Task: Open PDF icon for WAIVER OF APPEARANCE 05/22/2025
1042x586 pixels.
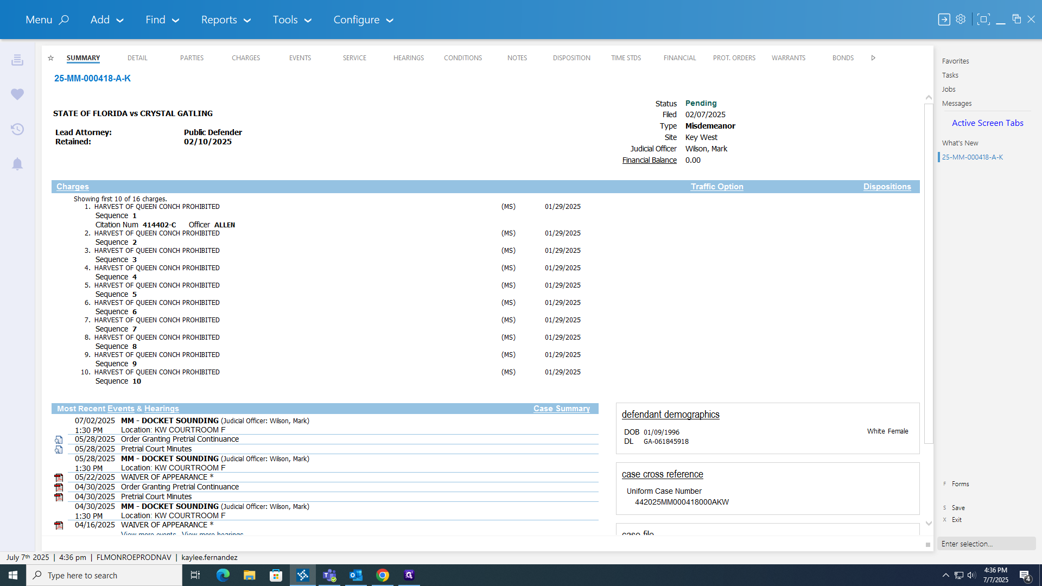Action: click(59, 477)
